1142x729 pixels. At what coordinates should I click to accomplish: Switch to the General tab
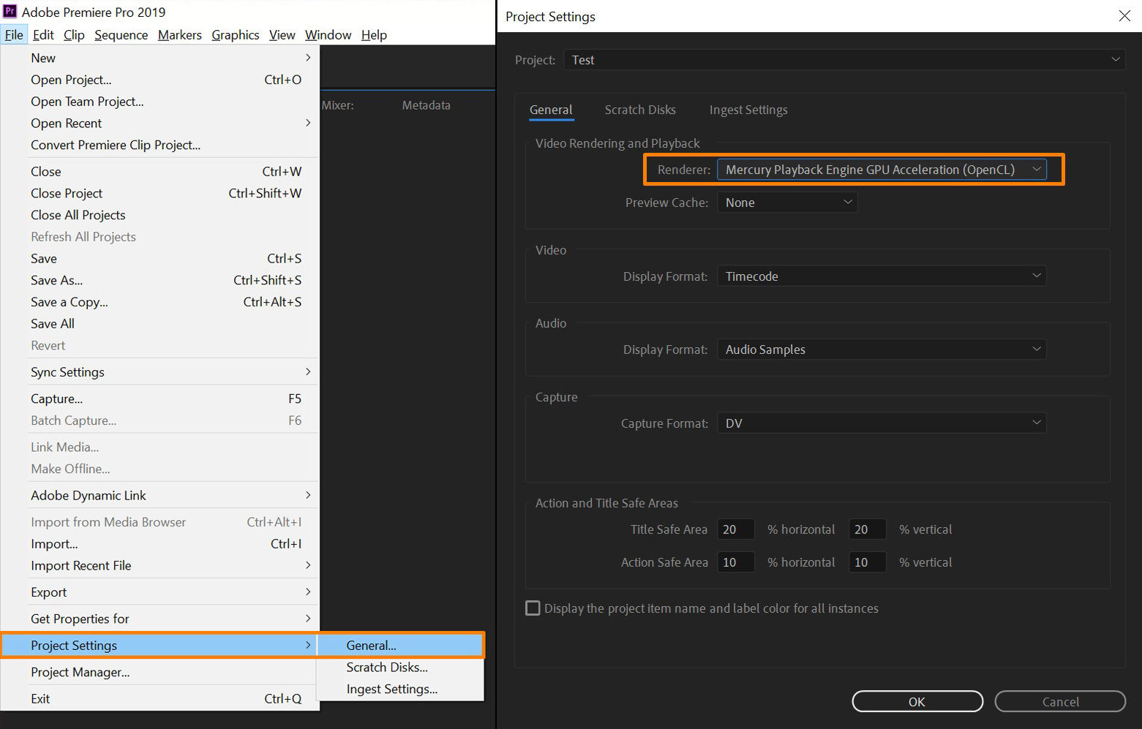(551, 110)
